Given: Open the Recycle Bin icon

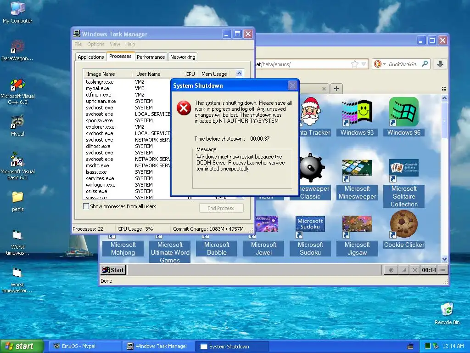Looking at the screenshot, I should [447, 313].
